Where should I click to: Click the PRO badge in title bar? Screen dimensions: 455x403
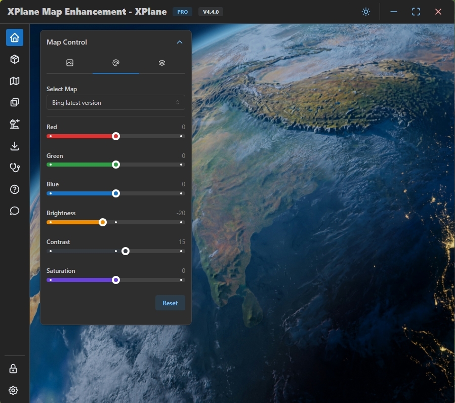point(182,12)
